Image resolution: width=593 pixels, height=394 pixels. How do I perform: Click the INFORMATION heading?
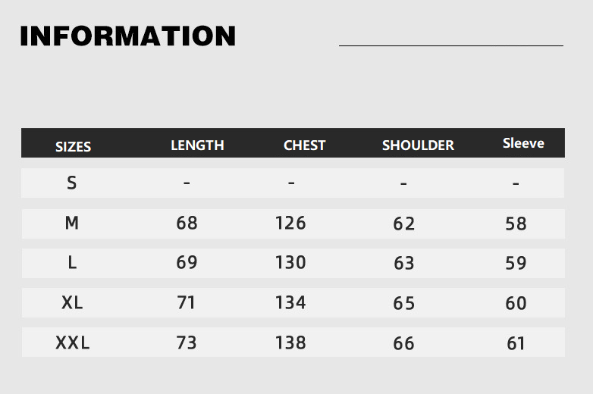[127, 36]
